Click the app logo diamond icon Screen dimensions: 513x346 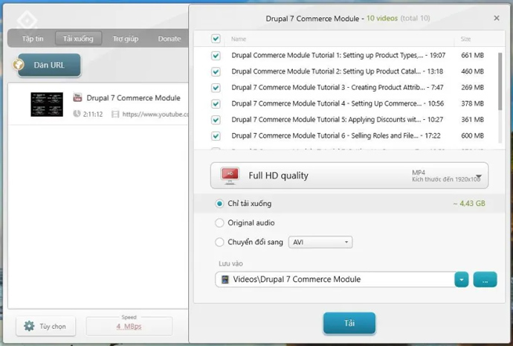point(27,20)
